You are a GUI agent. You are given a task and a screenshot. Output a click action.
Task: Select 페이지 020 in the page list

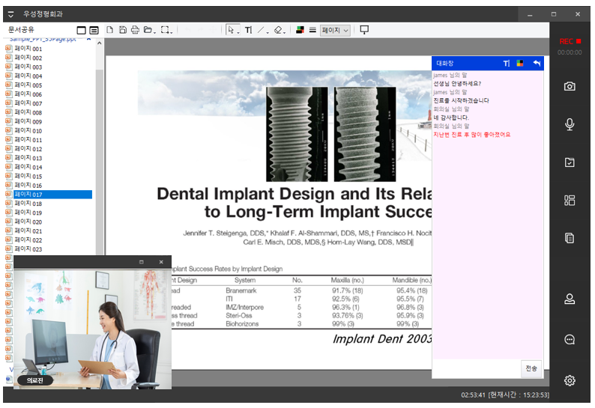pyautogui.click(x=28, y=222)
